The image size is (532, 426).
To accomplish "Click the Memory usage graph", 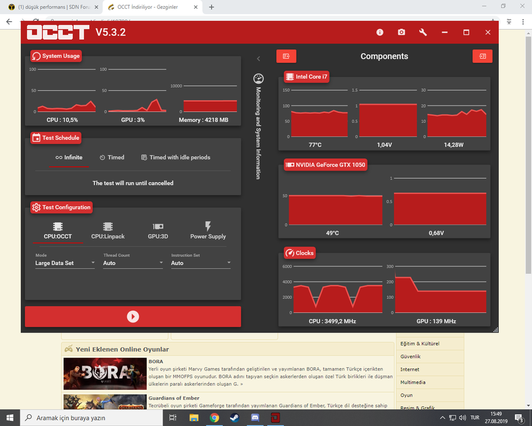I will click(x=210, y=99).
